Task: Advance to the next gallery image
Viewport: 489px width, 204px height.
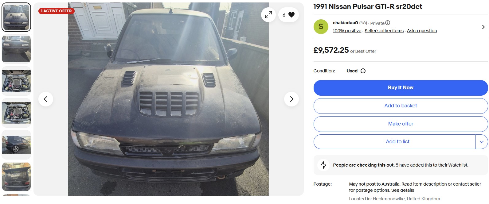Action: click(x=291, y=99)
